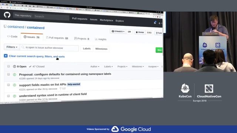237x133 pixels.
Task: Click the help-wanted label
Action: [x=74, y=84]
